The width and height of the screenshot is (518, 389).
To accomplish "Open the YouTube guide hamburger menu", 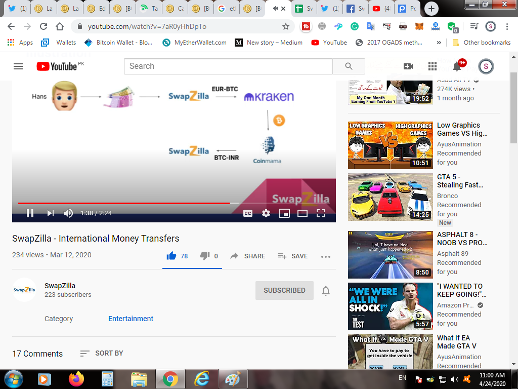I will point(18,66).
